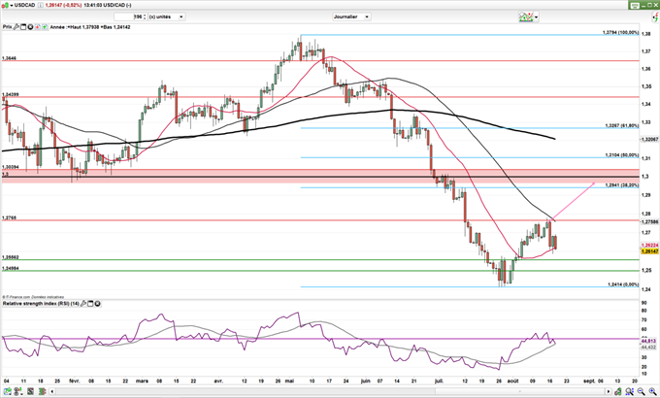
Task: Click the 1,2414 (0,00%) Fibonacci label
Action: (623, 284)
